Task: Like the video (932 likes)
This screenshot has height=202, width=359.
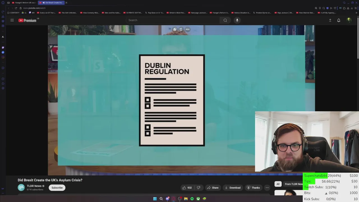Action: pos(187,188)
